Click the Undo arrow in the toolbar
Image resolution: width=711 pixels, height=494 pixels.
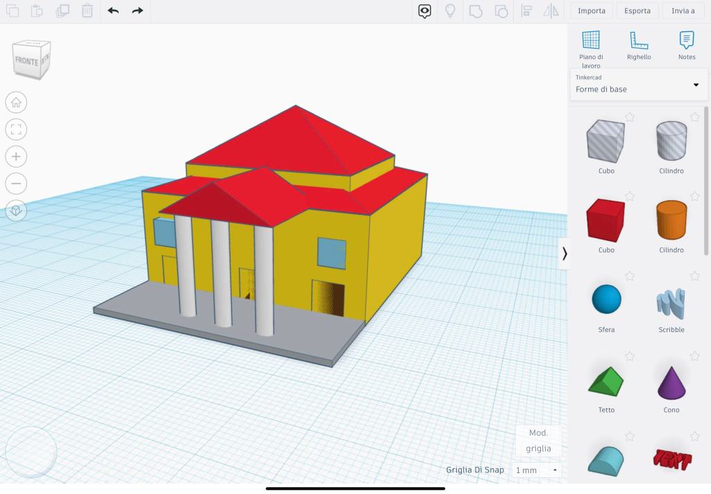coord(113,10)
